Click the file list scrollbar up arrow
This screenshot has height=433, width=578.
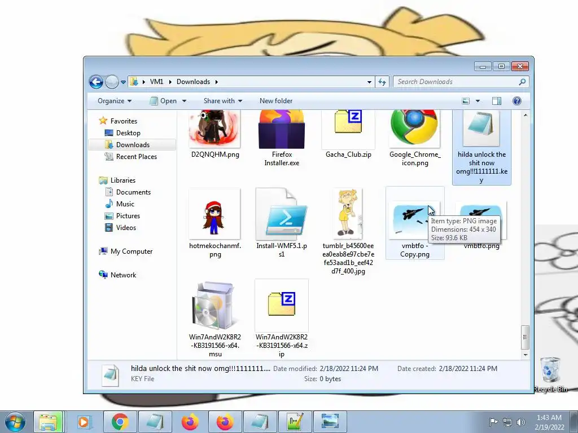pyautogui.click(x=526, y=115)
